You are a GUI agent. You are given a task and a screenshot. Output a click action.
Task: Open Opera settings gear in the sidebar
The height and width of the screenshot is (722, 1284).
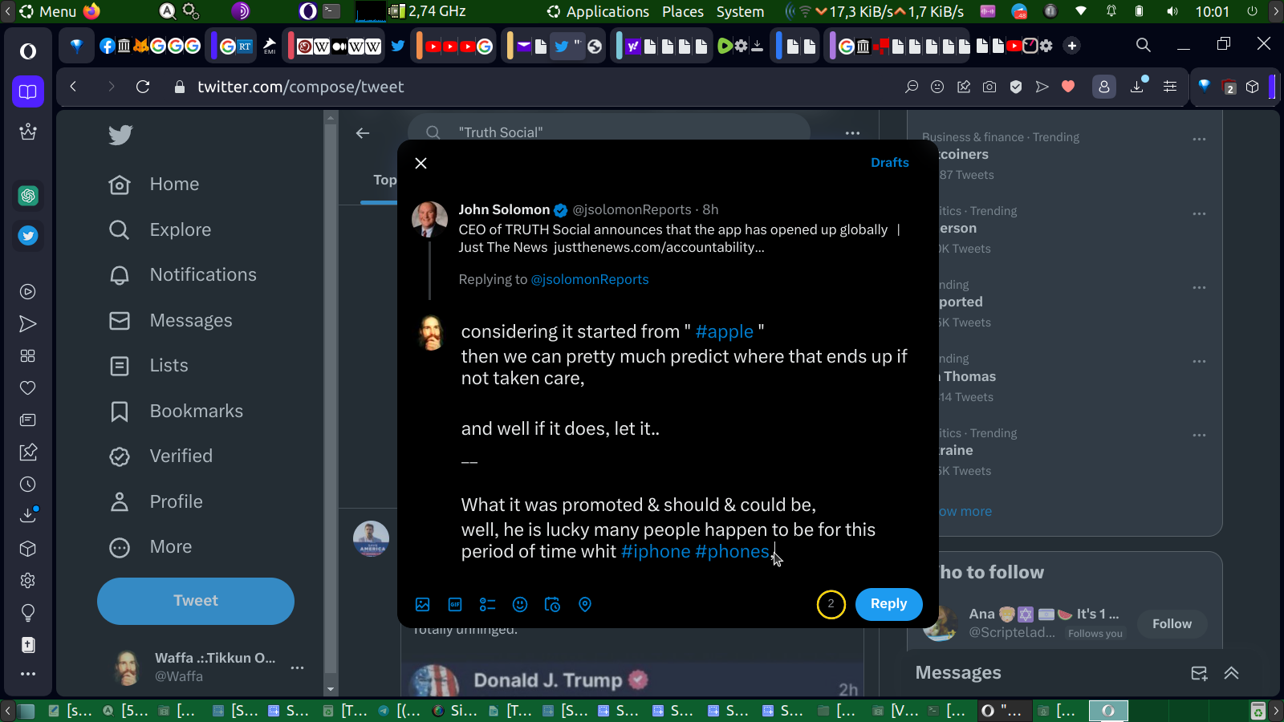point(28,581)
